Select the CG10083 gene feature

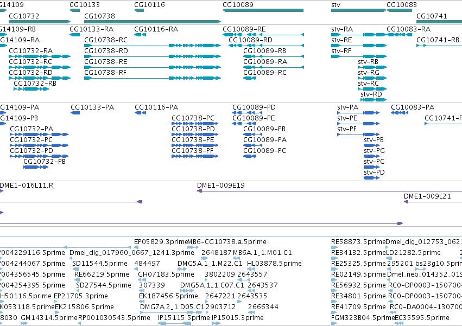pyautogui.click(x=399, y=10)
